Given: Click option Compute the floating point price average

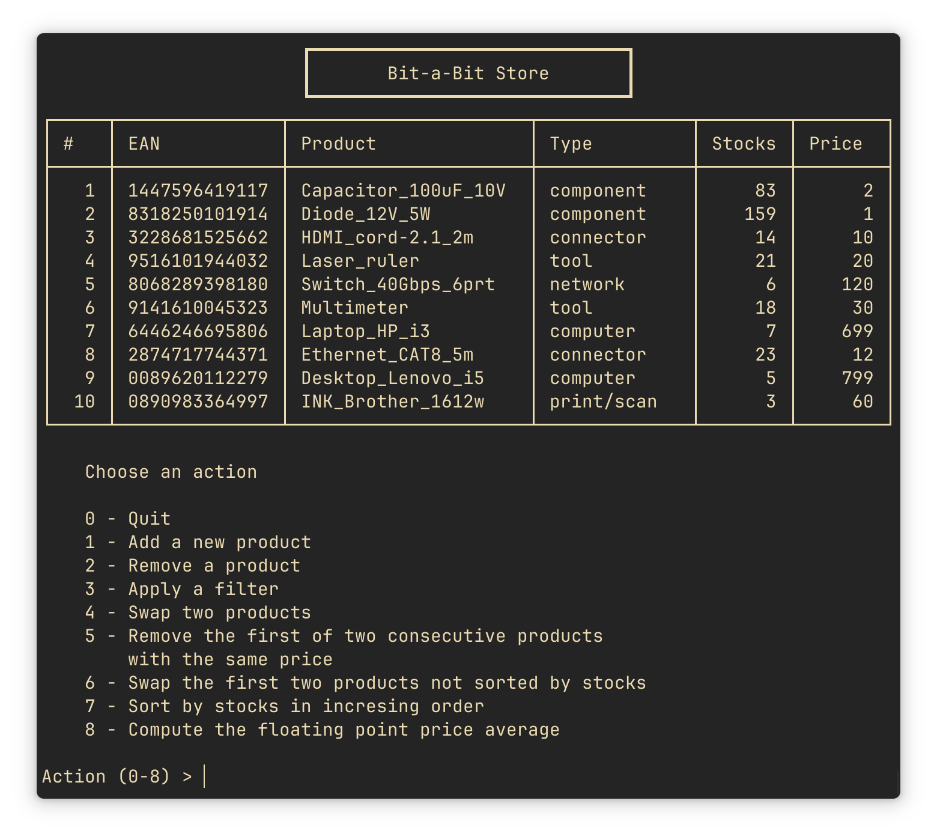Looking at the screenshot, I should (344, 730).
